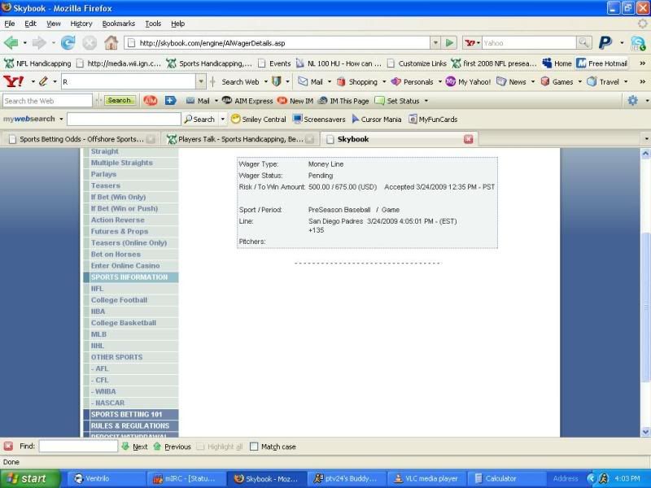Image resolution: width=651 pixels, height=488 pixels.
Task: Open the Set Status dropdown
Action: (x=426, y=101)
